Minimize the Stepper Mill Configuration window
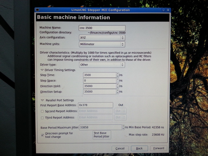Image resolution: width=208 pixels, height=156 pixels. click(163, 10)
